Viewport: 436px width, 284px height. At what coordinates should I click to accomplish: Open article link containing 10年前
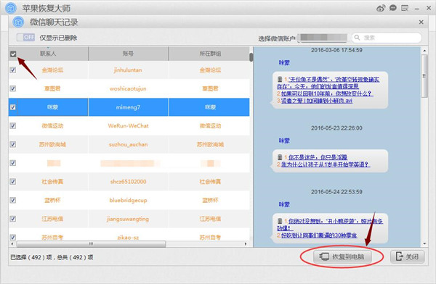pyautogui.click(x=327, y=93)
